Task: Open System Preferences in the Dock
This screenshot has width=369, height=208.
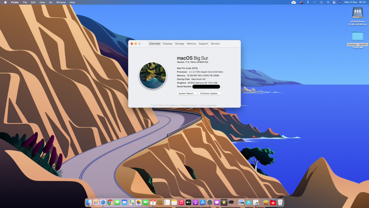Action: pos(210,202)
